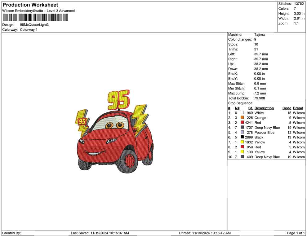This screenshot has width=307, height=236.
Task: Click the Deep Navy Blue swatch in row 1707
Action: coord(242,127)
